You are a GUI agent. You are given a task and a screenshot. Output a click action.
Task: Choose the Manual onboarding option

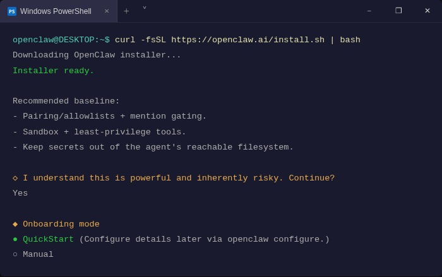(38, 254)
